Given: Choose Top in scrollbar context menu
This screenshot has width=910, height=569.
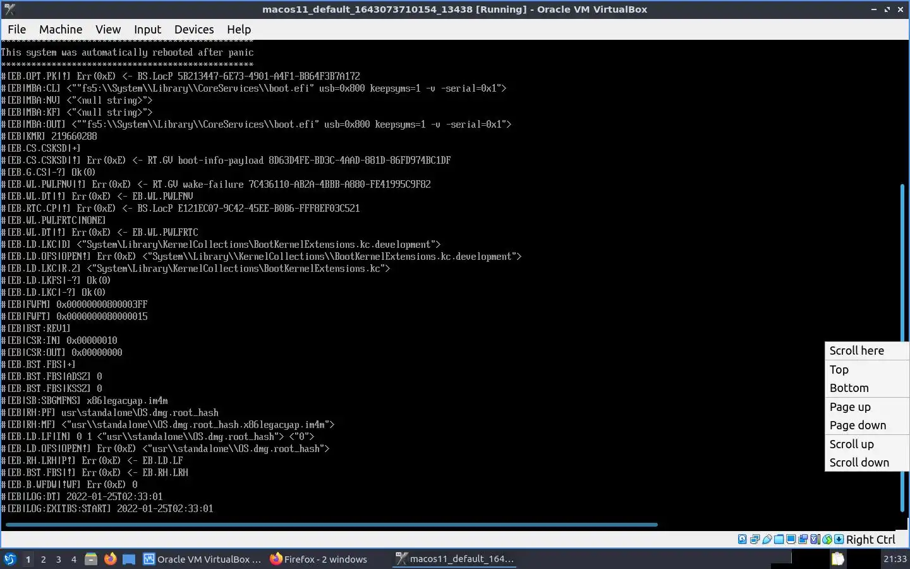Looking at the screenshot, I should click(866, 370).
